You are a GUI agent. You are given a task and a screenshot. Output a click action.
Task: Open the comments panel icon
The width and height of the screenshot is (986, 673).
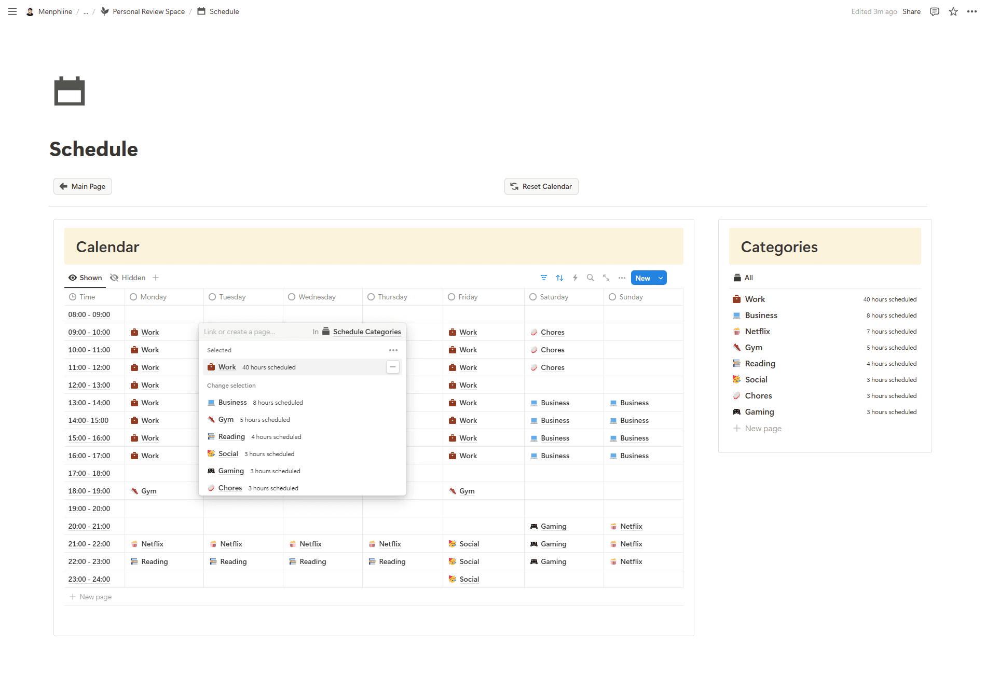click(935, 11)
